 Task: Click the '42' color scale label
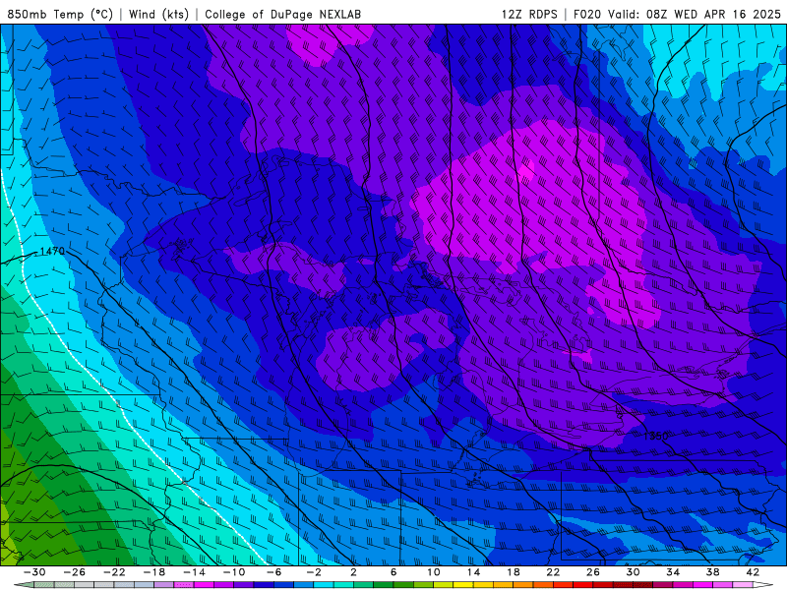pos(753,572)
